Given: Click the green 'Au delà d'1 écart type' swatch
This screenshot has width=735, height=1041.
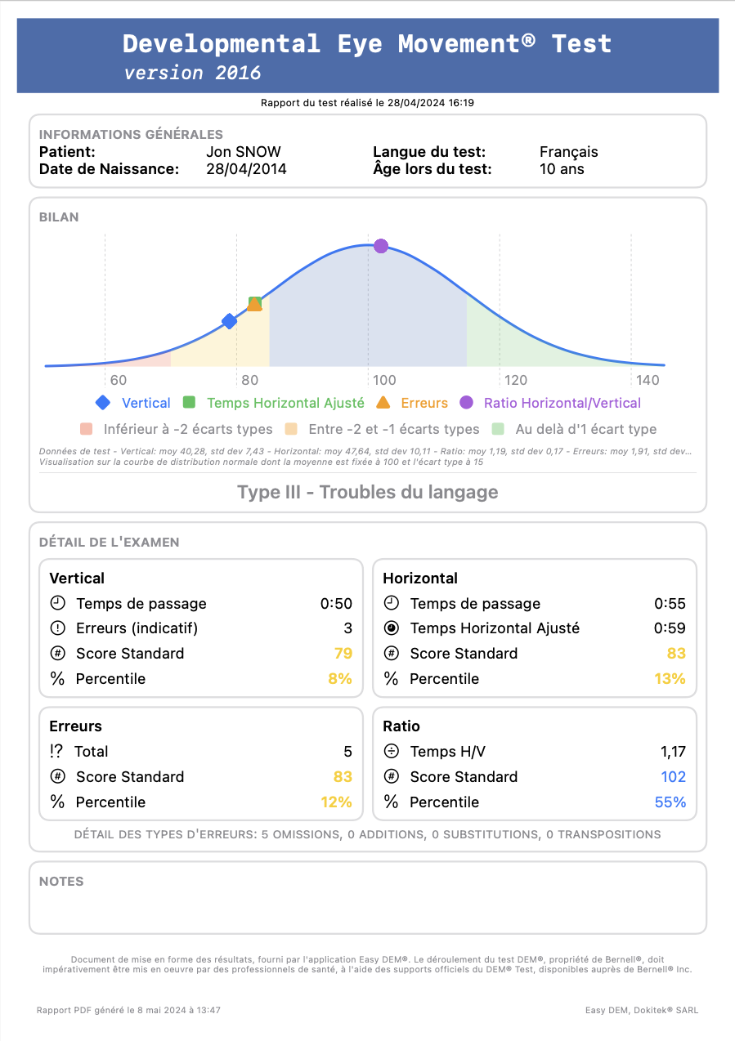Looking at the screenshot, I should coord(498,429).
